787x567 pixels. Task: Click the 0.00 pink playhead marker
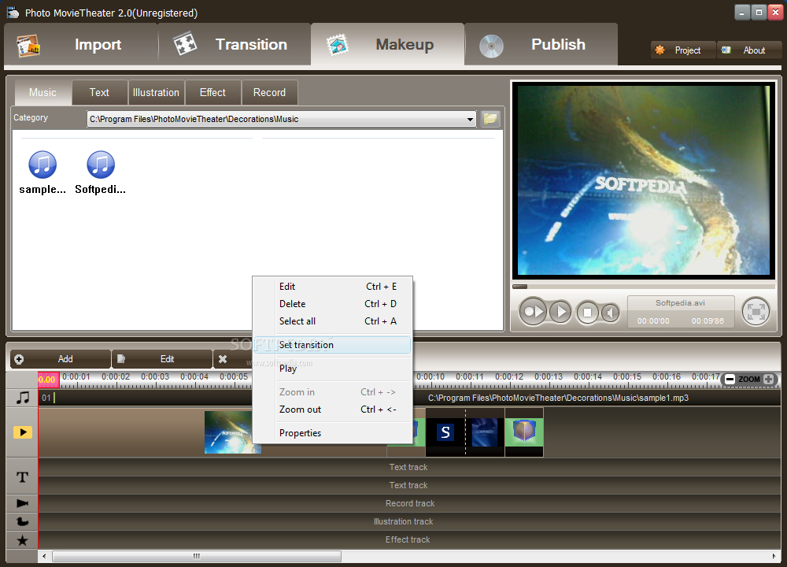48,380
